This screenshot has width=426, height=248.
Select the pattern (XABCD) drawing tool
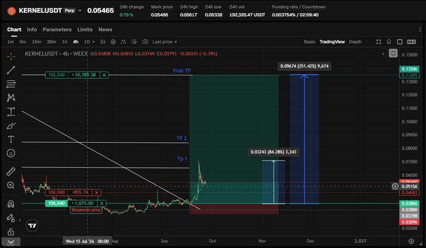11,98
